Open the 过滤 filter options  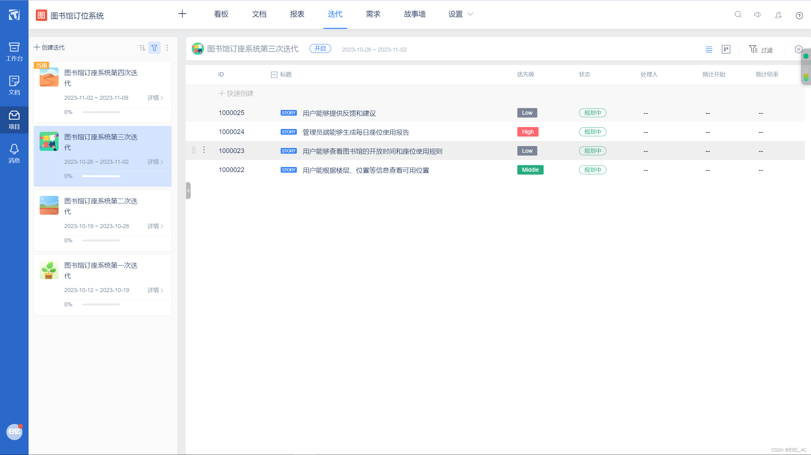click(761, 50)
